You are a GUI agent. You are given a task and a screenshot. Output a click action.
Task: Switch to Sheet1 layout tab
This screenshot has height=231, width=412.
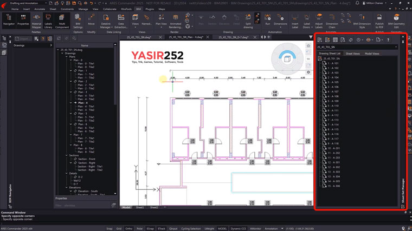(x=140, y=207)
